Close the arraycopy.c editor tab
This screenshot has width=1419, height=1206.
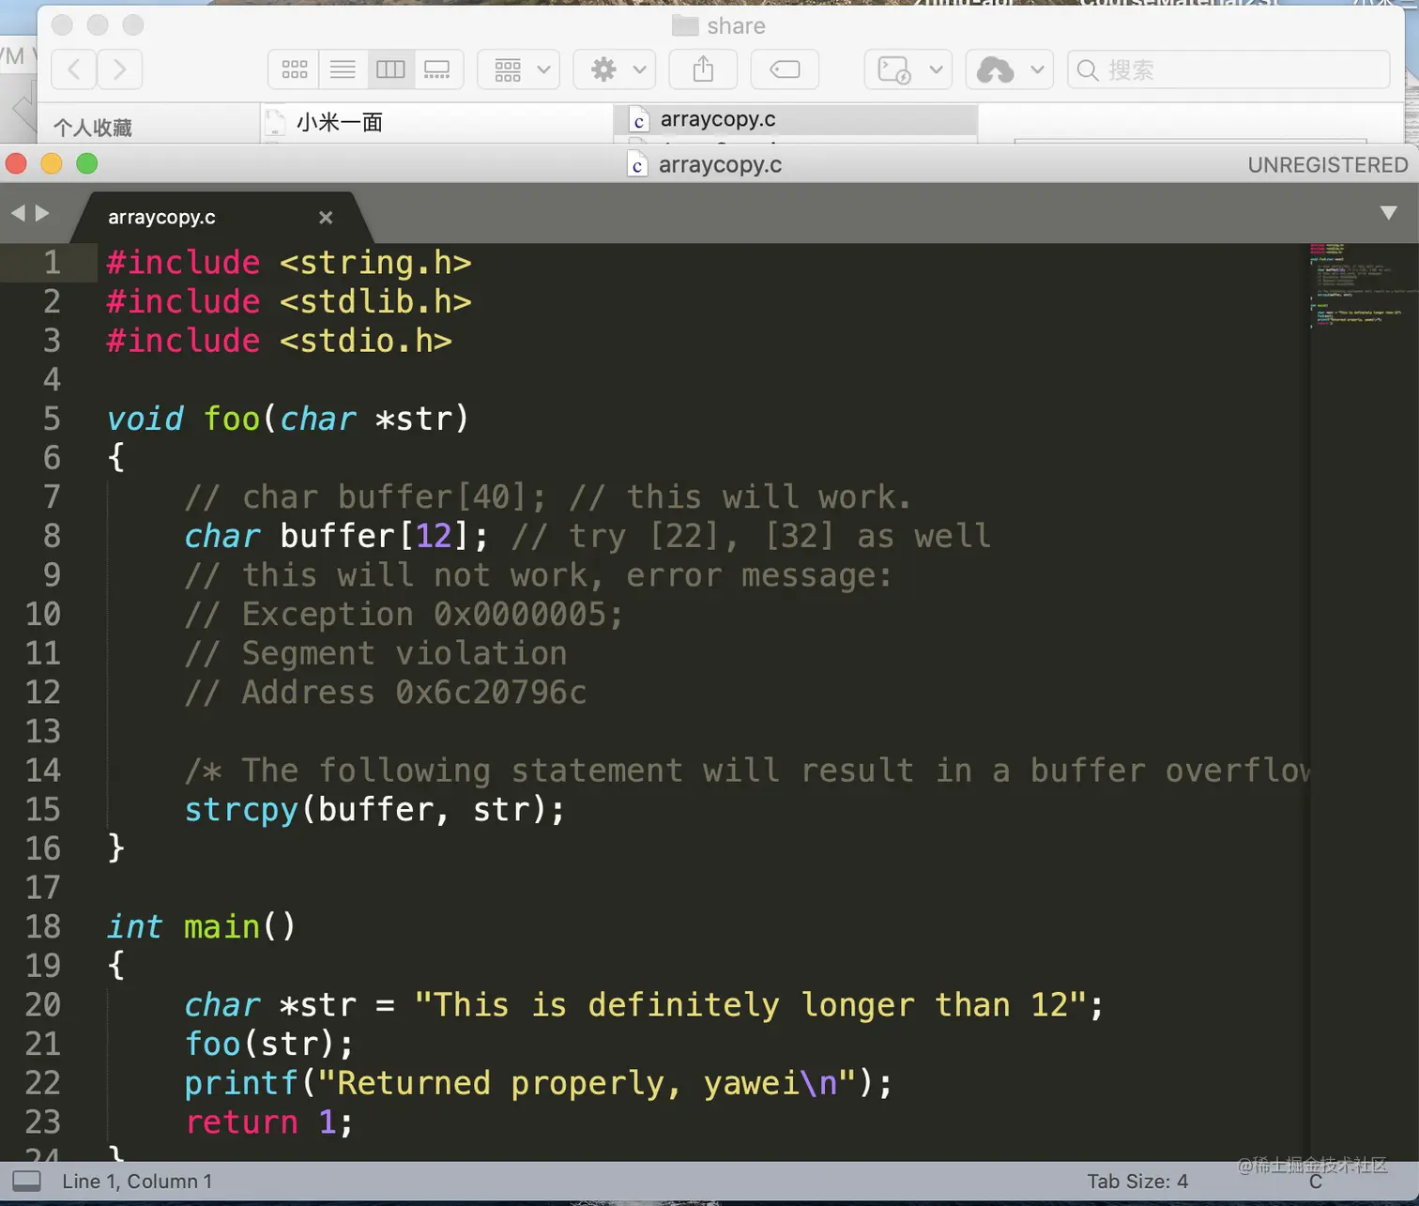[326, 218]
